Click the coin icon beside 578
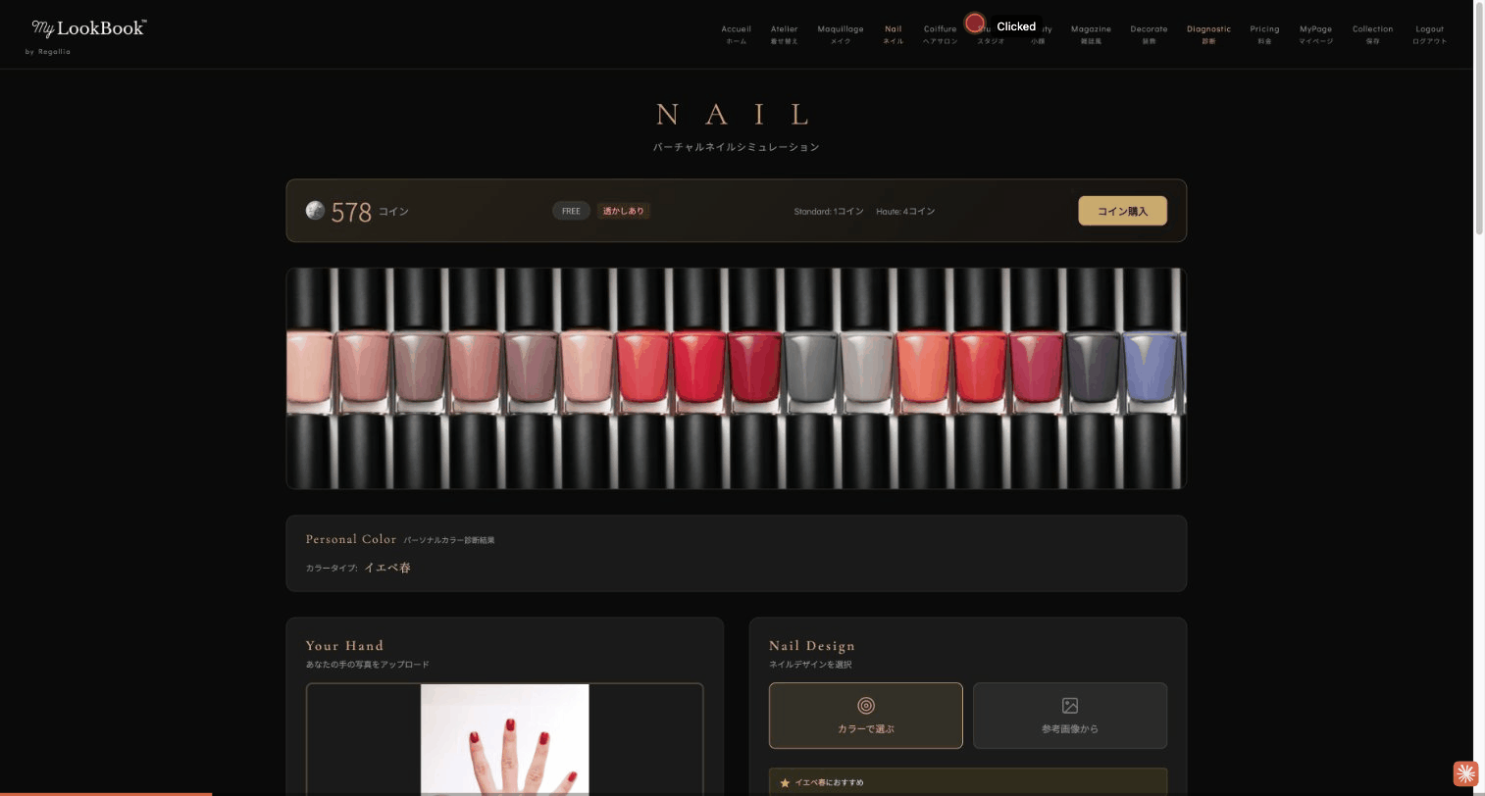The height and width of the screenshot is (796, 1485). [315, 211]
